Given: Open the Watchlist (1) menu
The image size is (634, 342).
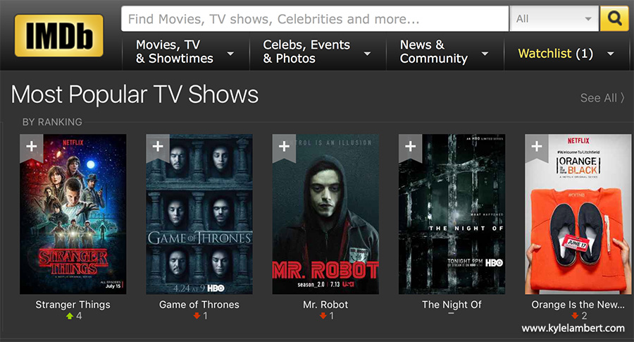Looking at the screenshot, I should click(x=556, y=54).
